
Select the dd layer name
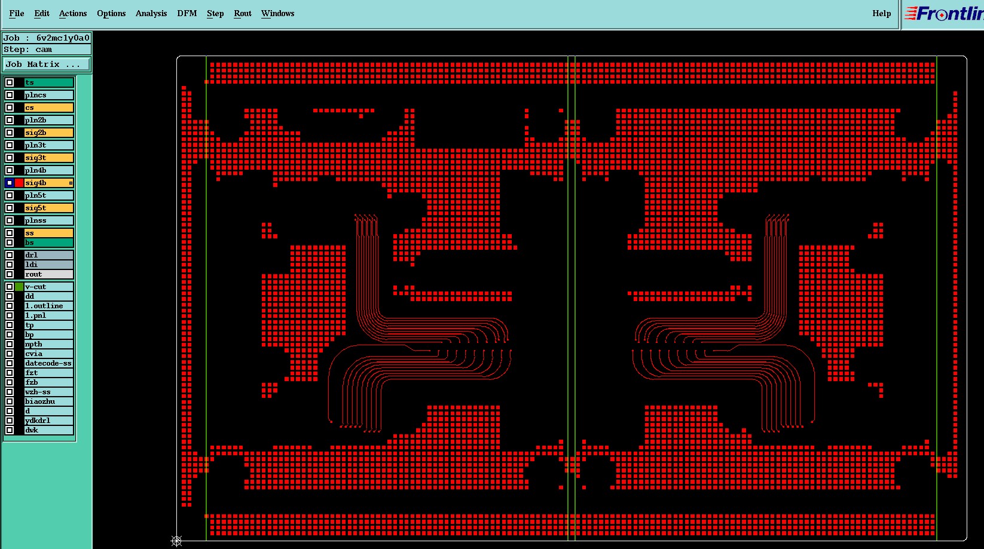click(x=49, y=296)
